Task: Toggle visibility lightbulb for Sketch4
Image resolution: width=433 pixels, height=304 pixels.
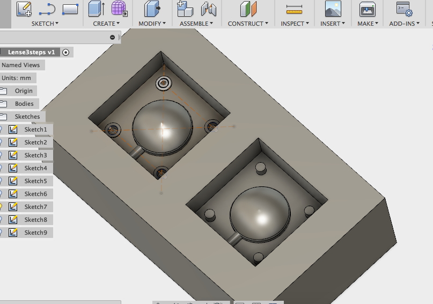Action: (x=1, y=168)
